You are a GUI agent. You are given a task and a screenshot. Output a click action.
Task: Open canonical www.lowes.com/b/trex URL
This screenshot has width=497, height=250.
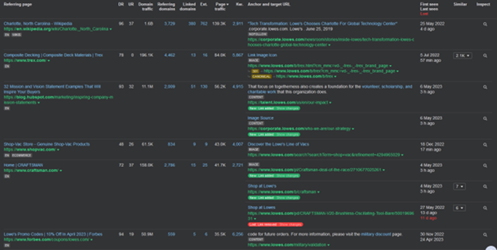(304, 77)
